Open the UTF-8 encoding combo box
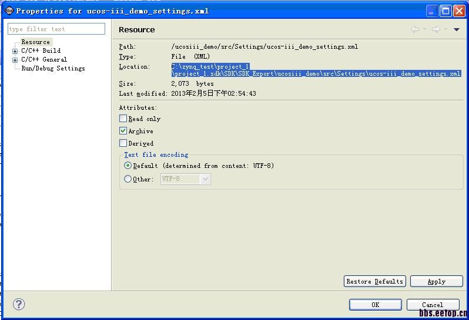This screenshot has width=469, height=320. click(186, 179)
